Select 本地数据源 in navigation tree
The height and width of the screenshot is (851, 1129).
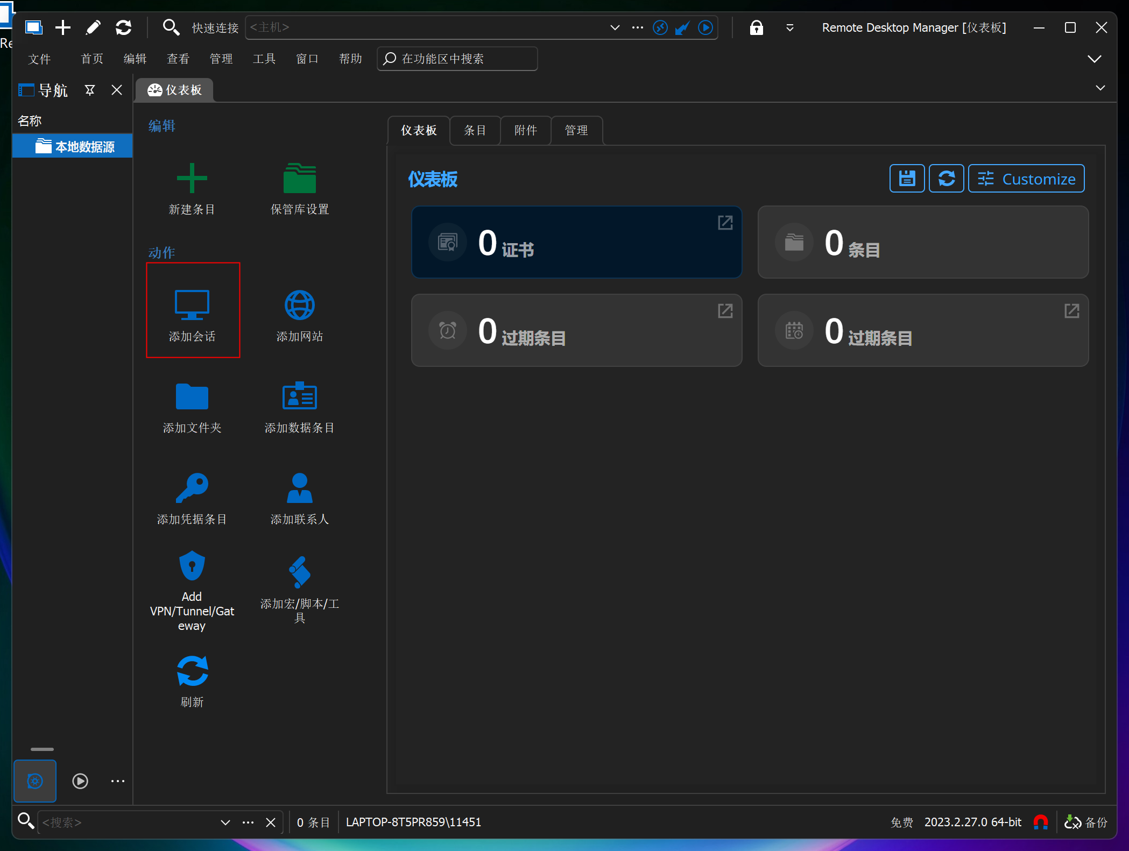point(84,146)
